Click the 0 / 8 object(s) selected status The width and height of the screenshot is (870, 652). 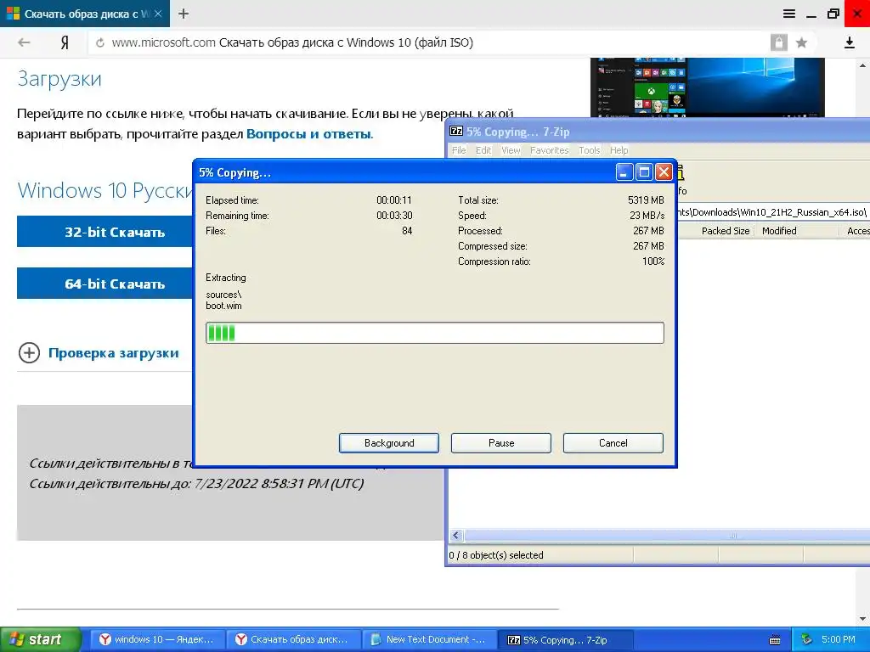click(x=496, y=555)
